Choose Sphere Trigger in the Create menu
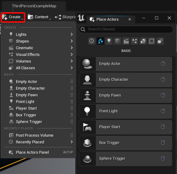177x174 pixels. [38, 122]
